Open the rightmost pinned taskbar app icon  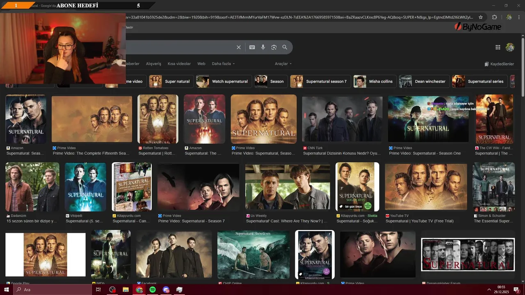[x=179, y=290]
